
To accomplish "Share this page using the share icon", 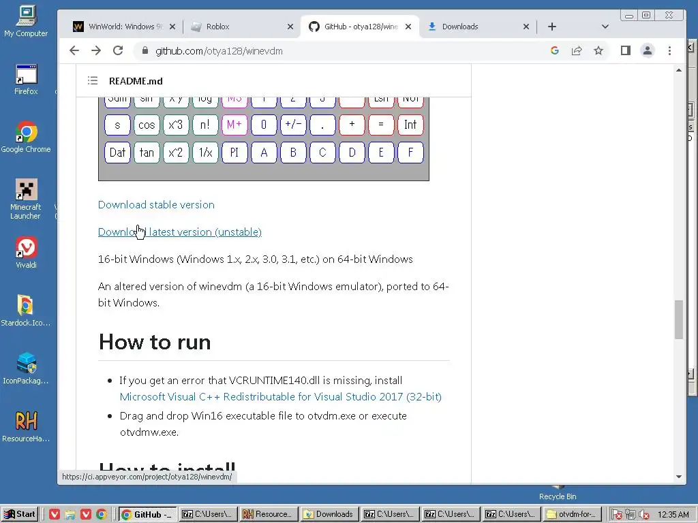I will (577, 50).
